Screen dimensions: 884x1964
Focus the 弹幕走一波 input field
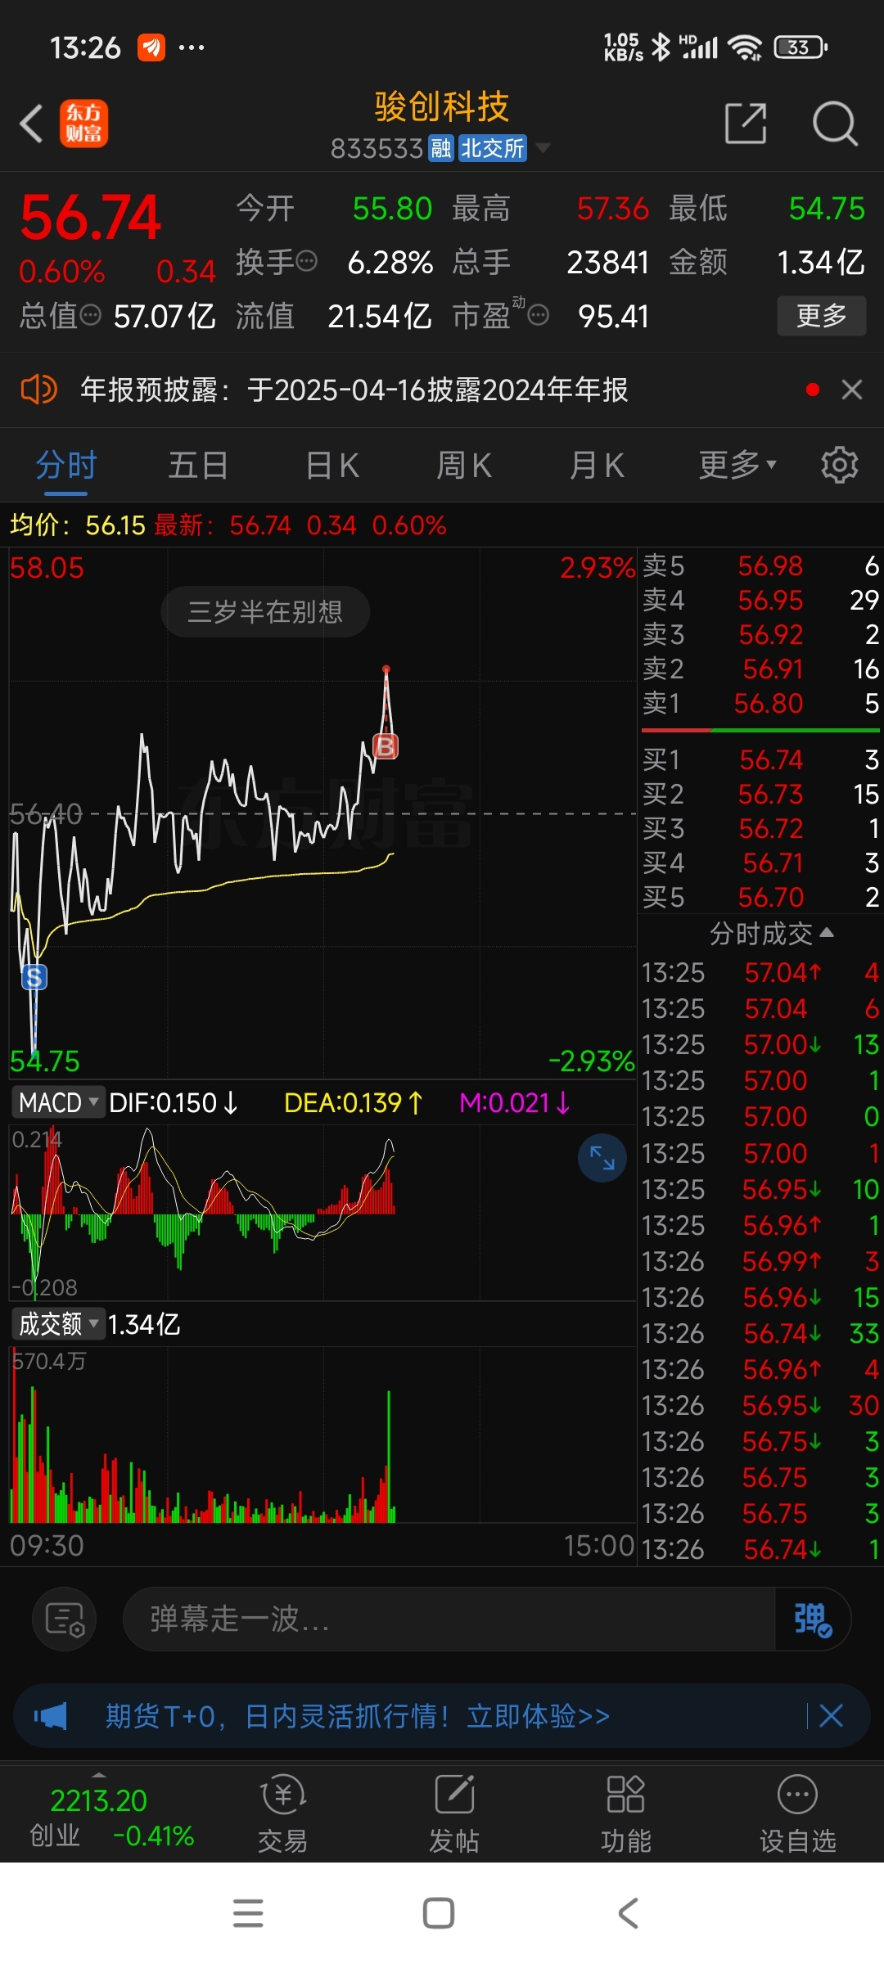pyautogui.click(x=449, y=1619)
